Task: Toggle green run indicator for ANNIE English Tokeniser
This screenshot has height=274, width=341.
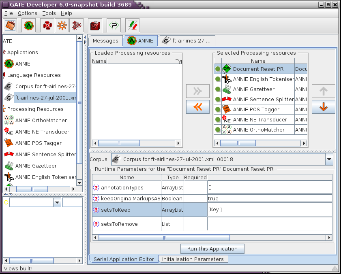Action: click(218, 79)
